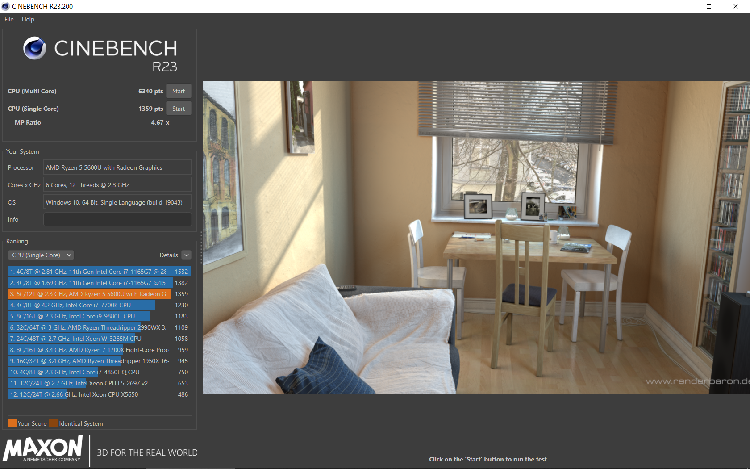Click the MAXON company logo

[x=43, y=449]
